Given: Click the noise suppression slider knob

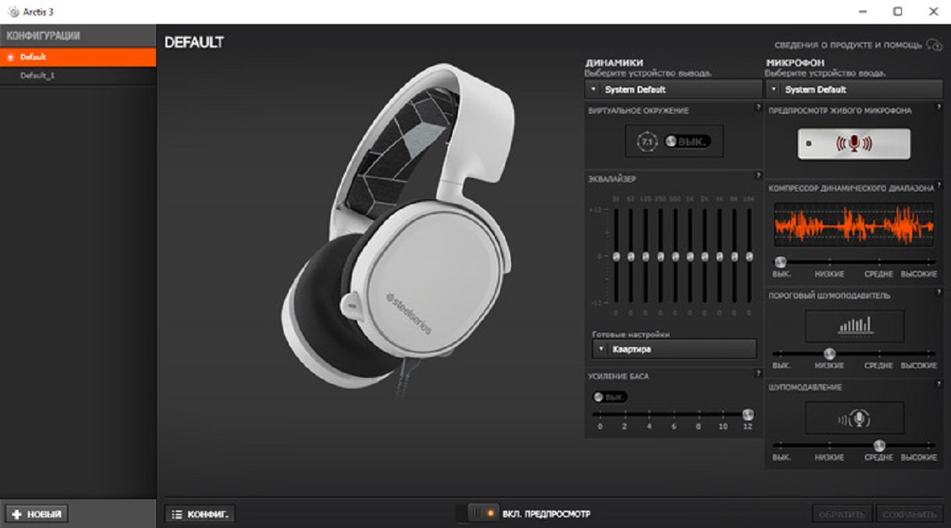Looking at the screenshot, I should point(879,445).
